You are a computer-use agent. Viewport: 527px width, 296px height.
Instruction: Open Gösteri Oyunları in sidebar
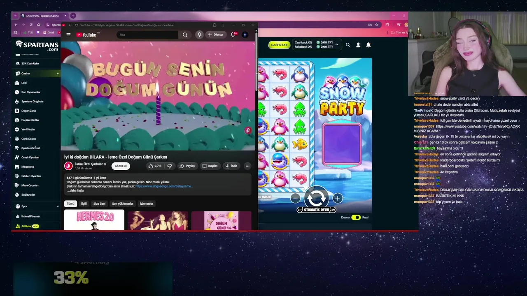coord(31,176)
